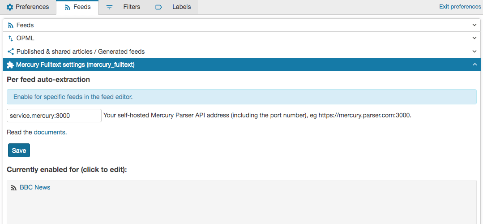Open the Filters tab
This screenshot has width=483, height=224.
pyautogui.click(x=123, y=7)
